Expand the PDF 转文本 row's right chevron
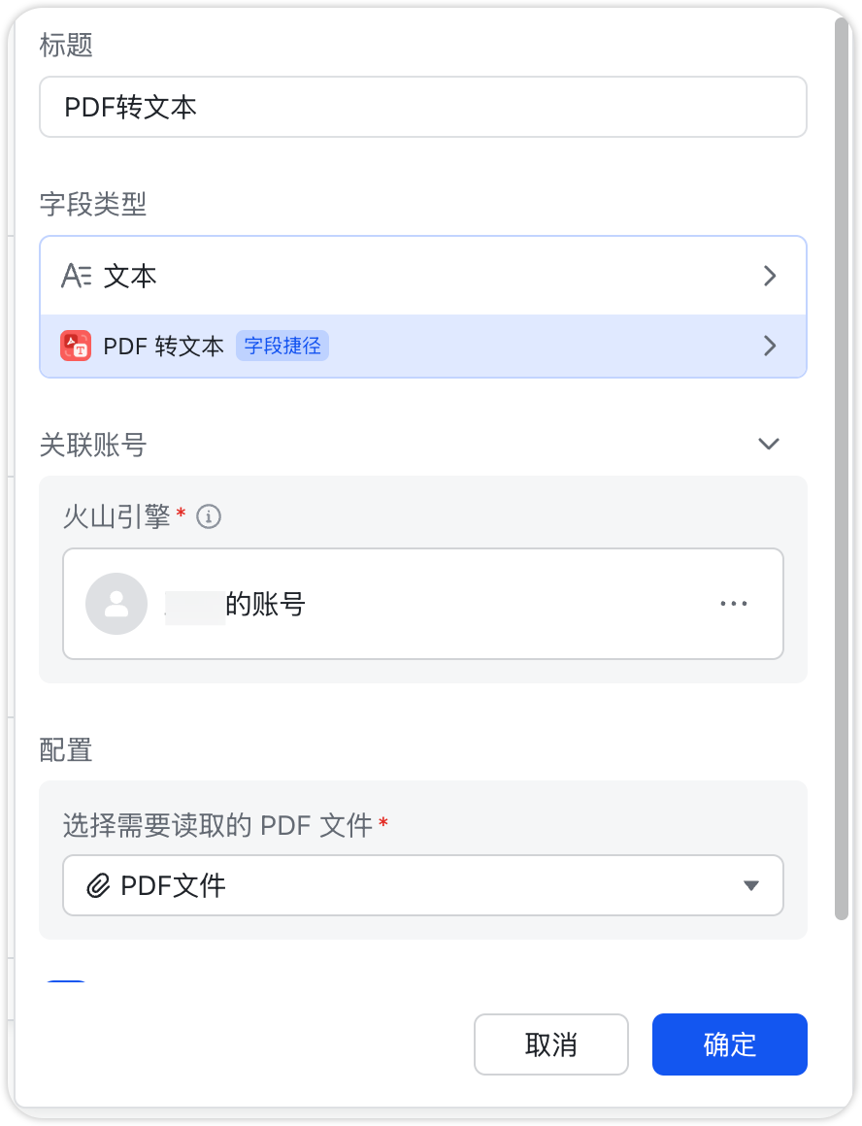The height and width of the screenshot is (1126, 862). point(770,346)
